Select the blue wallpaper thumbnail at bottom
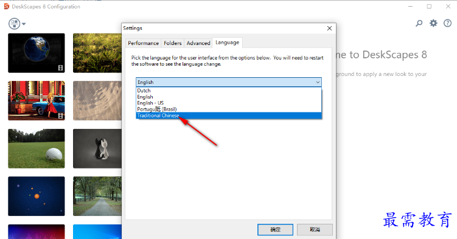457x239 pixels. pos(97,232)
